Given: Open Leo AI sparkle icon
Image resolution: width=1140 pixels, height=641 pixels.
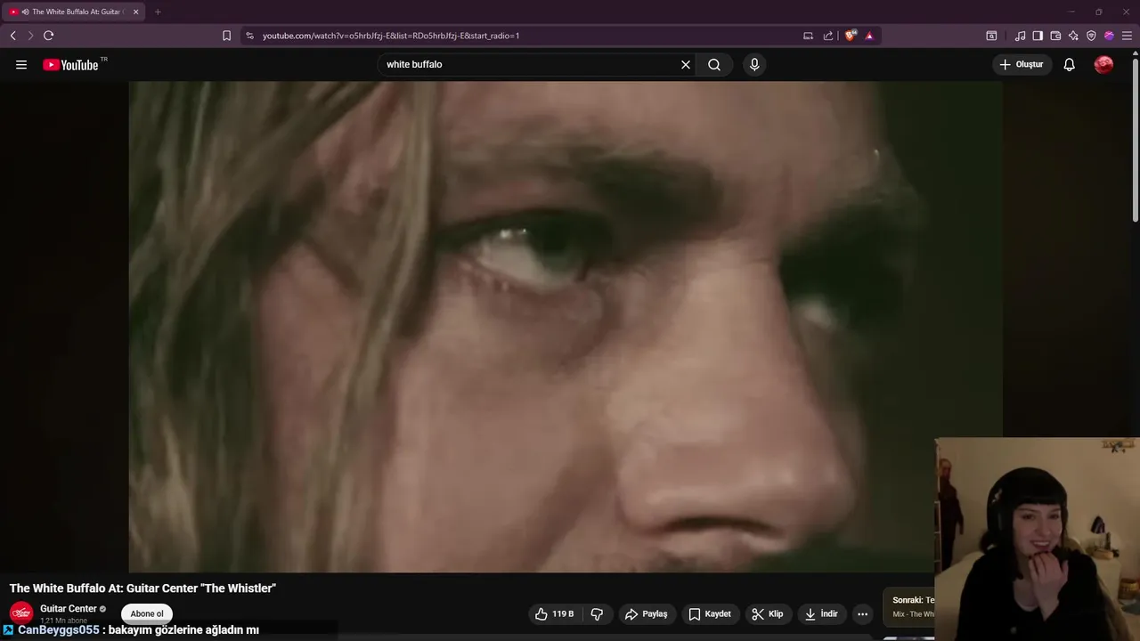Looking at the screenshot, I should point(1073,36).
